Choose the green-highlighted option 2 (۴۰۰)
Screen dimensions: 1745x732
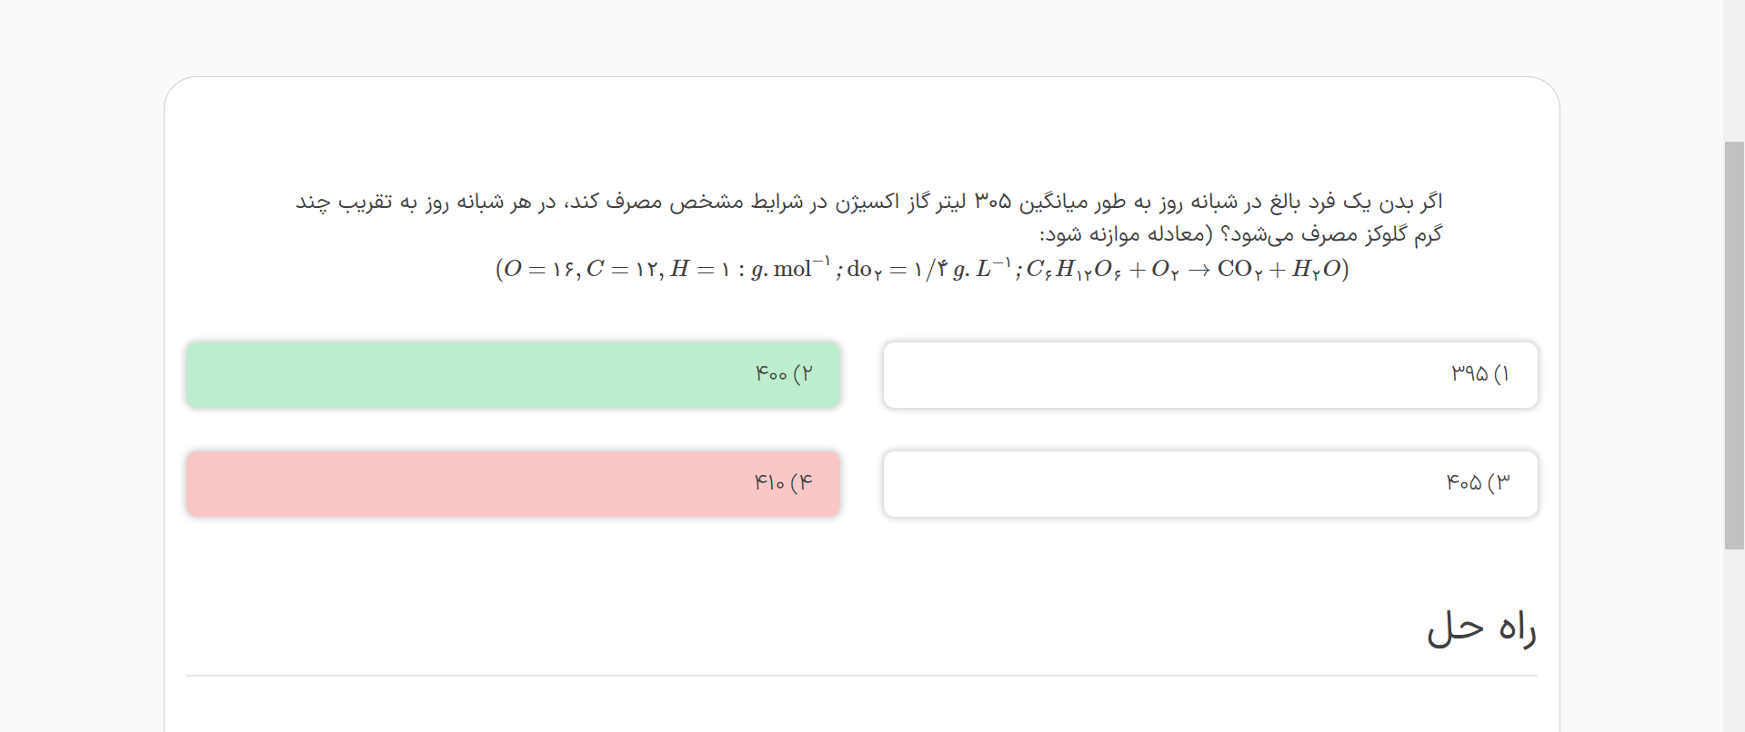click(514, 375)
